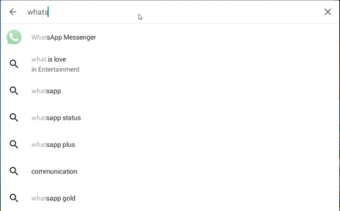Go back using the left arrow icon
The width and height of the screenshot is (340, 211).
(x=13, y=12)
